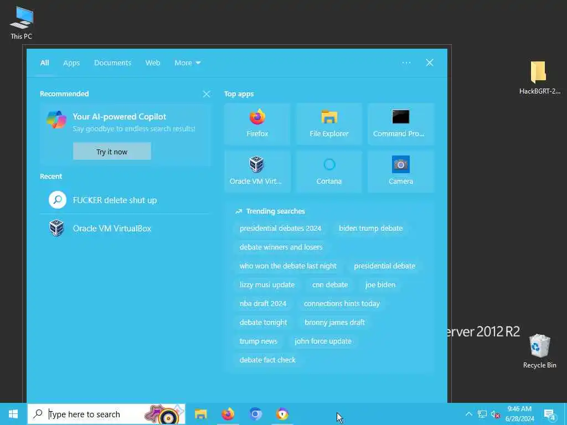The image size is (567, 425).
Task: Switch to the Web tab
Action: point(153,63)
